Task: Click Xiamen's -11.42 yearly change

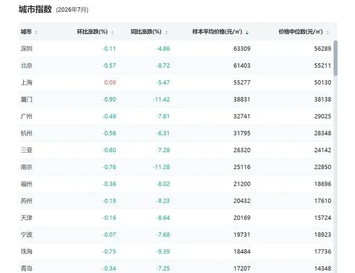Action: (161, 100)
